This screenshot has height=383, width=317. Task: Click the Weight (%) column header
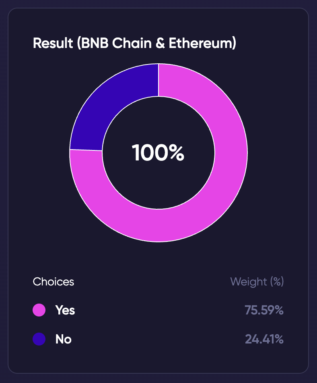pyautogui.click(x=257, y=281)
